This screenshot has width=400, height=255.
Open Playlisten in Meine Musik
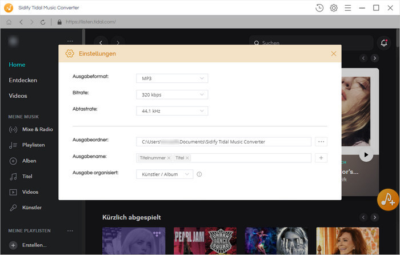pos(33,145)
